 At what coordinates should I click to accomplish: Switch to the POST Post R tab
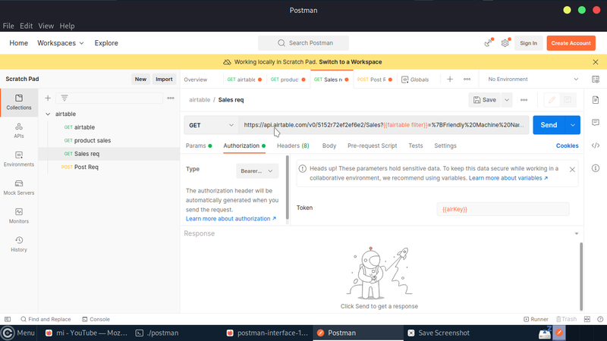click(x=374, y=80)
